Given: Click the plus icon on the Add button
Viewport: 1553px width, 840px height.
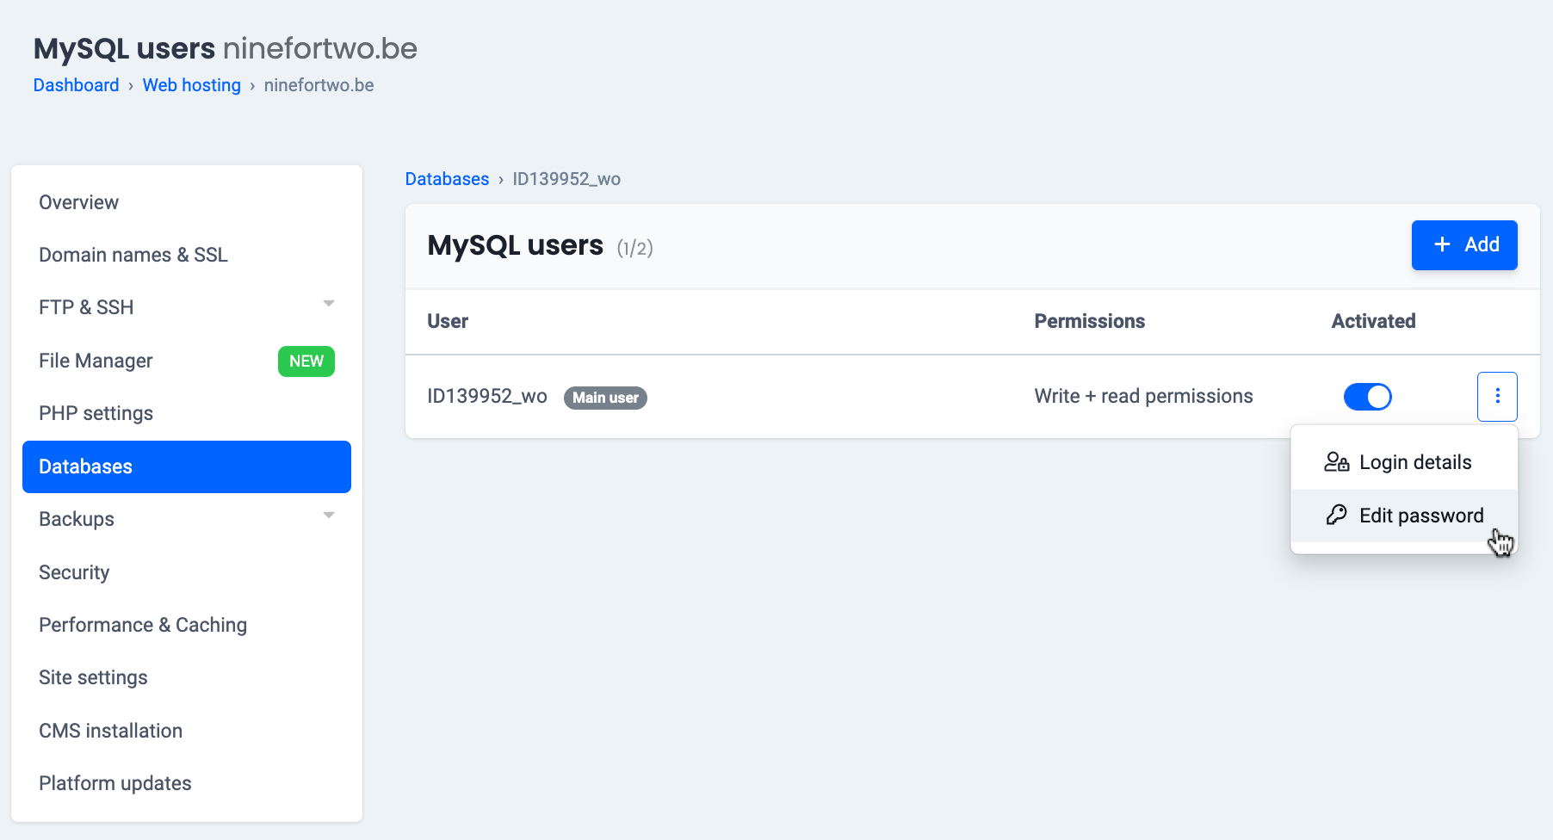Looking at the screenshot, I should click(1442, 244).
